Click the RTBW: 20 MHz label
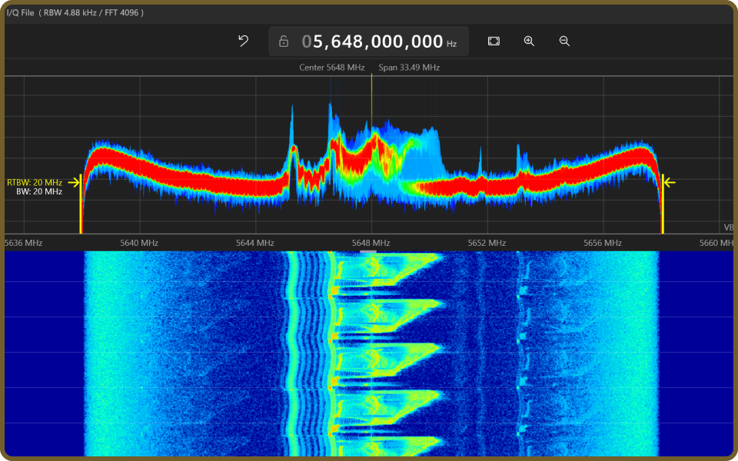Screen dimensions: 738x461 click(35, 183)
